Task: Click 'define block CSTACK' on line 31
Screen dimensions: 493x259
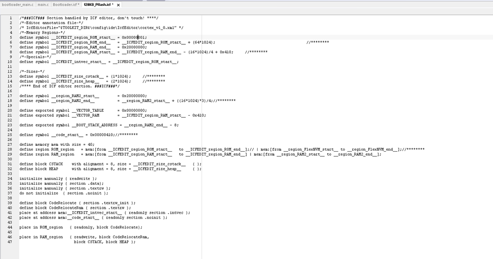Action: (x=41, y=164)
